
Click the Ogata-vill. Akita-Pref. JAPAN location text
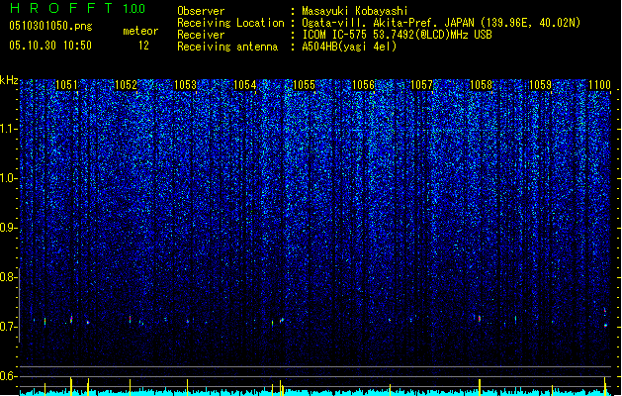(x=441, y=23)
